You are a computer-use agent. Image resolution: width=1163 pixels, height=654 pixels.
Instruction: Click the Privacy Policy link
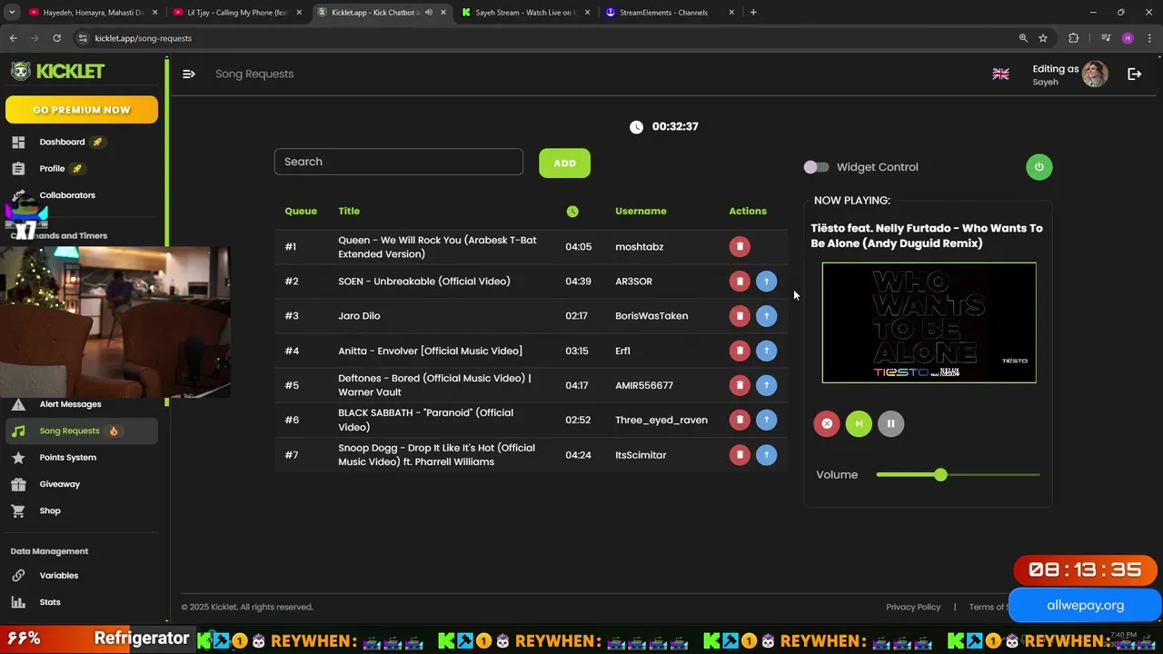(x=913, y=607)
